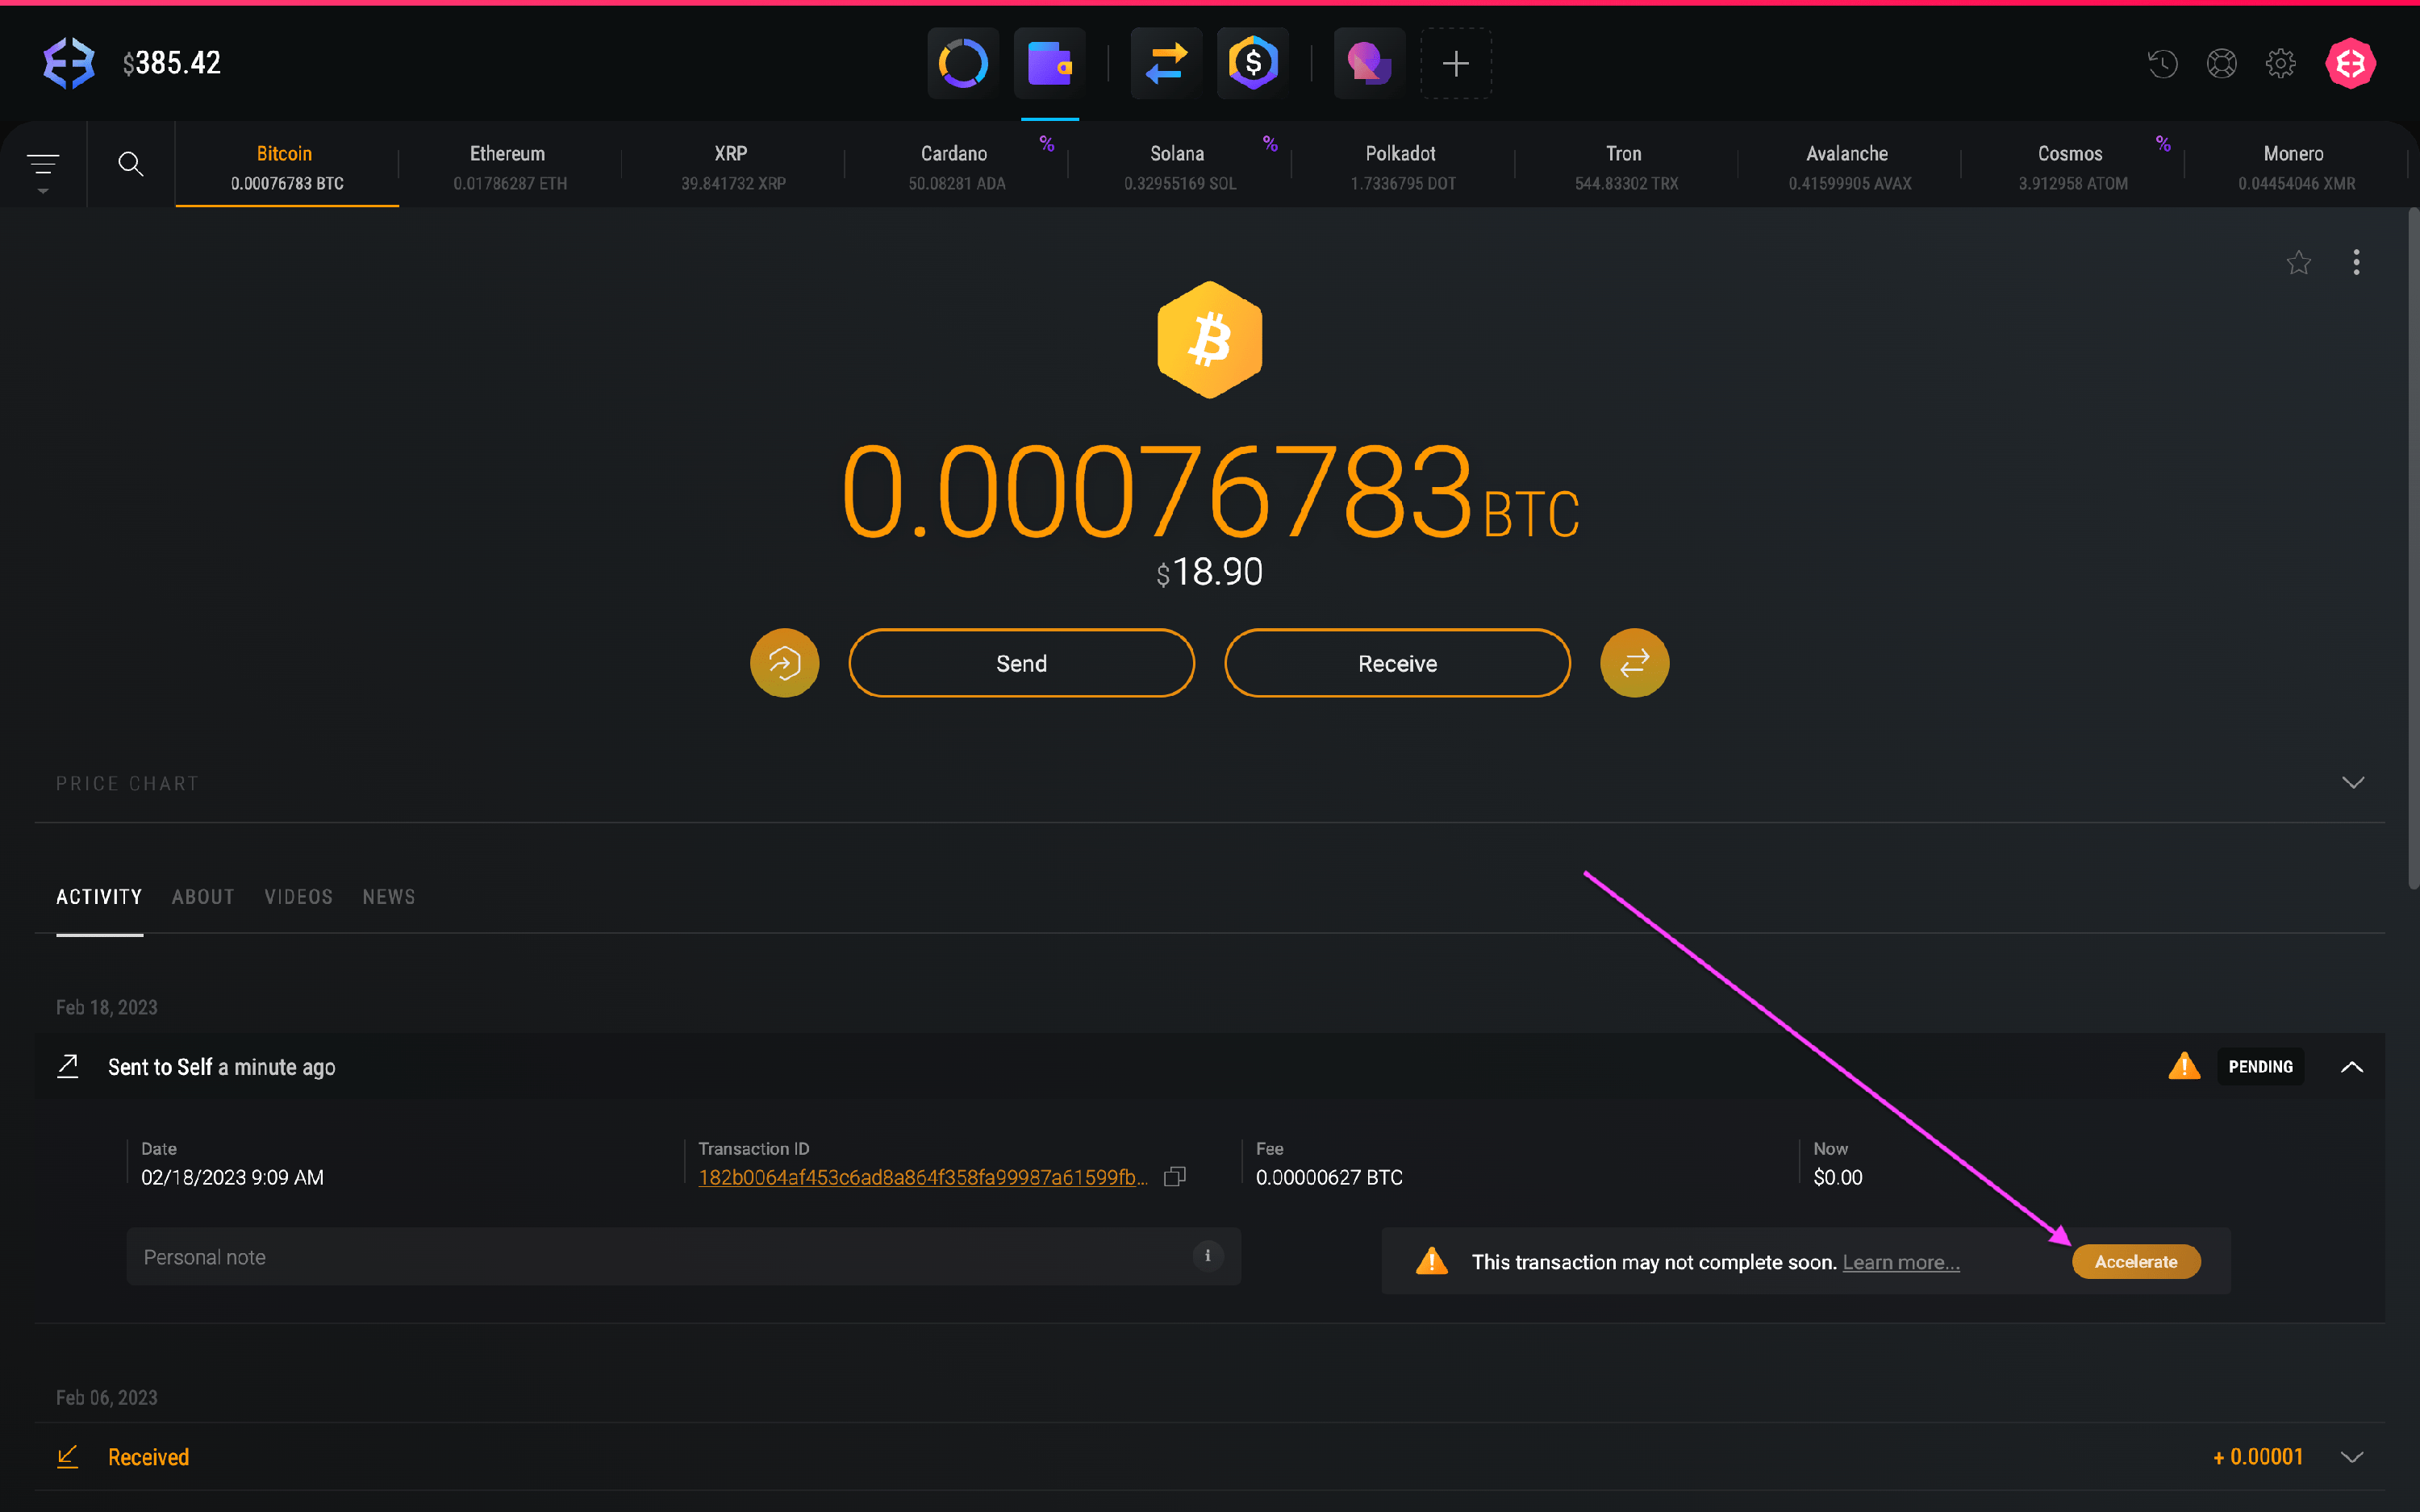Expand the Price Chart section
Image resolution: width=2420 pixels, height=1512 pixels.
[2352, 783]
